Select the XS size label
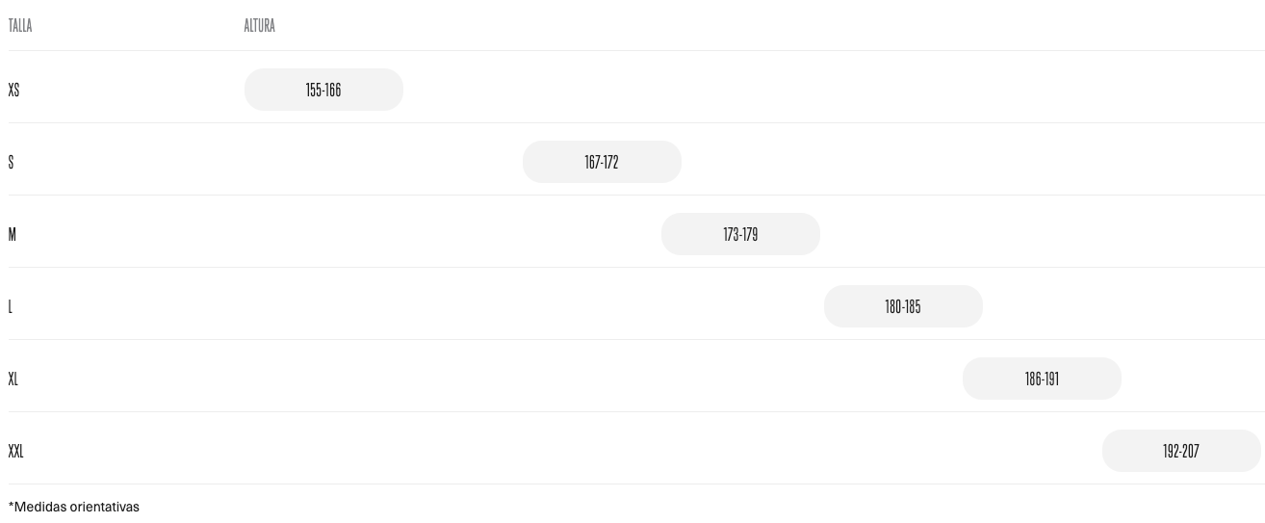1265x523 pixels. click(13, 90)
